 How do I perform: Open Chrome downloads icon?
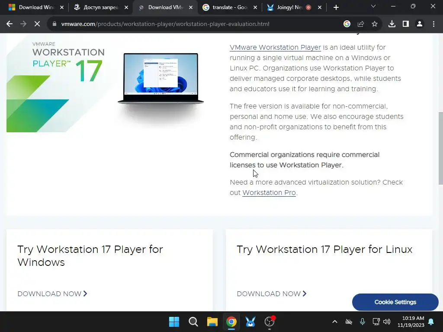(392, 24)
